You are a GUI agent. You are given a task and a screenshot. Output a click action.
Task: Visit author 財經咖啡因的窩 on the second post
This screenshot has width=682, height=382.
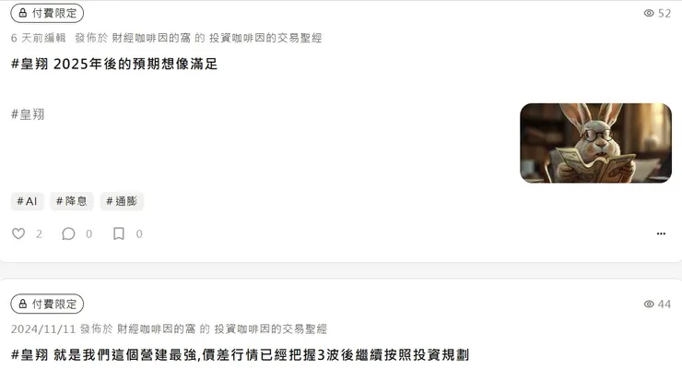click(x=156, y=328)
